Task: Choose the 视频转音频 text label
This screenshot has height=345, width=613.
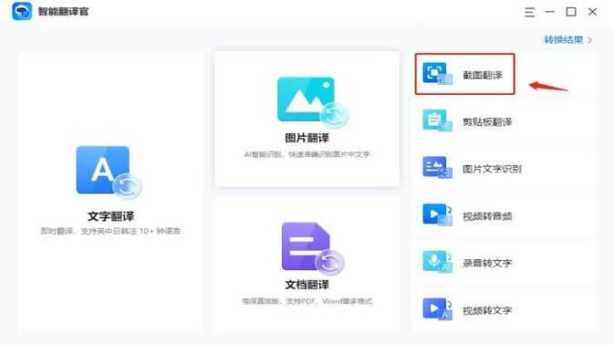Action: click(x=487, y=216)
